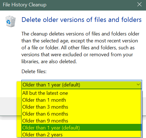146x138 pixels.
Task: Click the 'Delete older versions of files and folders' heading
Action: click(81, 20)
